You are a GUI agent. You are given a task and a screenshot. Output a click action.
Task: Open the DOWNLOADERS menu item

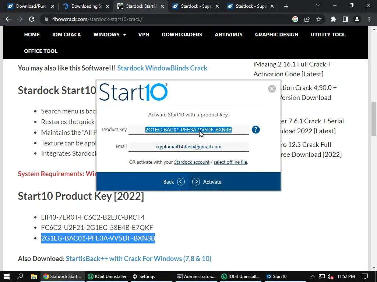pyautogui.click(x=182, y=35)
